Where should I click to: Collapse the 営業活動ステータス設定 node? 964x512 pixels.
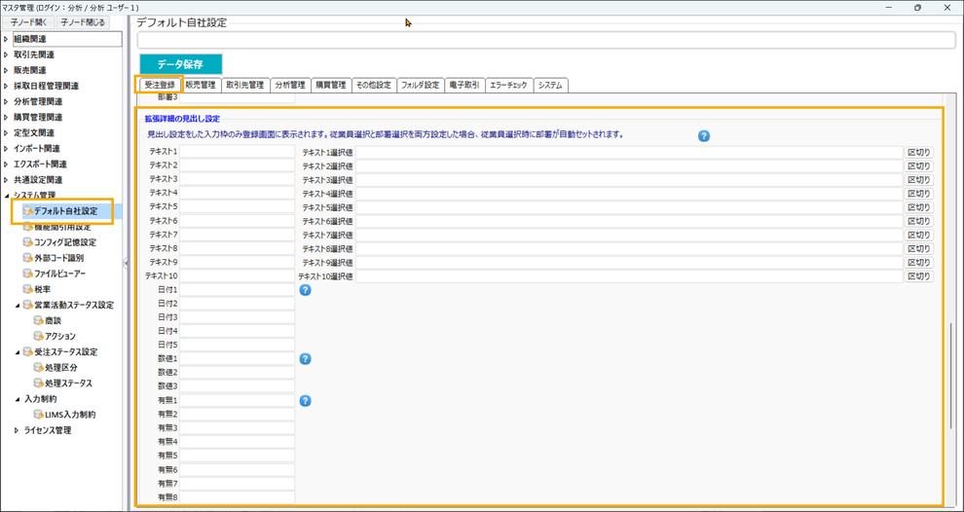tap(17, 306)
